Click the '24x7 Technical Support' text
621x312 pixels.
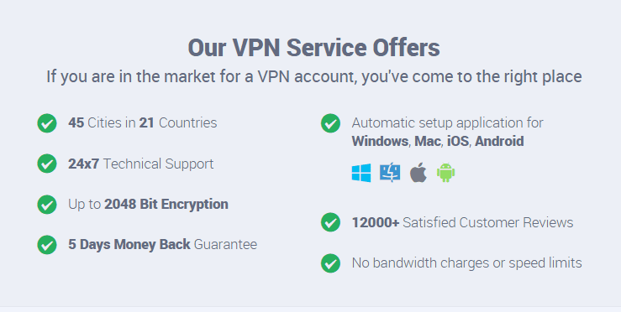(x=140, y=164)
